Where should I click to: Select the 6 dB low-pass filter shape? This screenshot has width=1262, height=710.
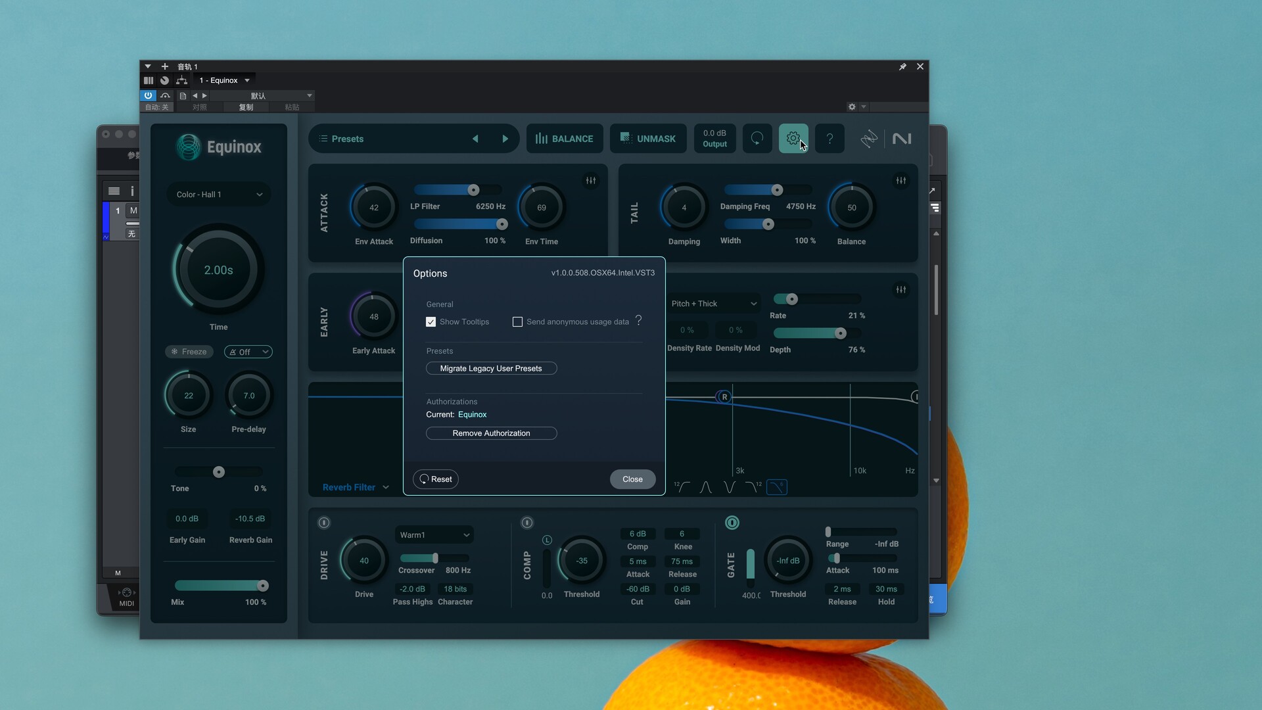(x=777, y=487)
